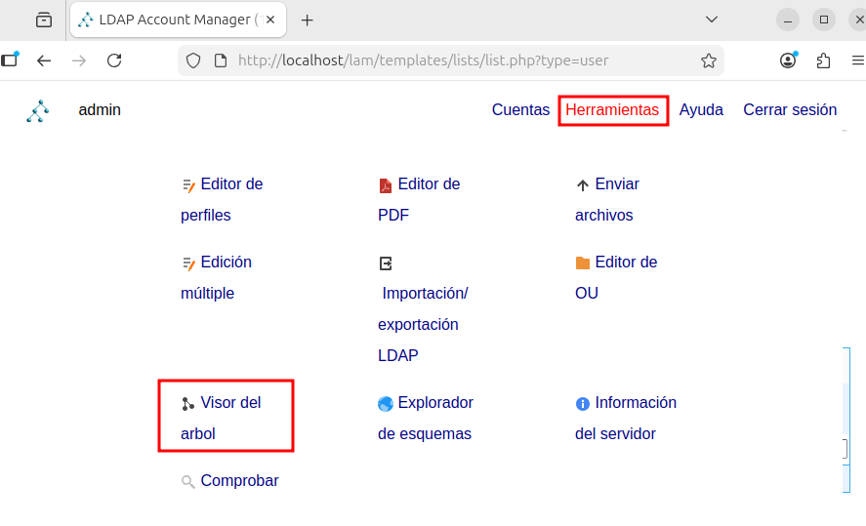The width and height of the screenshot is (866, 526).
Task: Open the Firefox hamburger menu
Action: pos(858,61)
